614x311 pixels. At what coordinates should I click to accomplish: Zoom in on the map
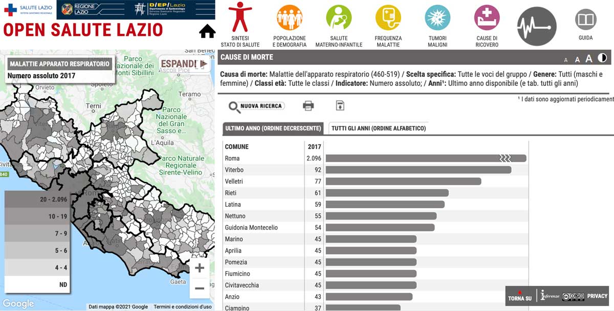pyautogui.click(x=200, y=268)
